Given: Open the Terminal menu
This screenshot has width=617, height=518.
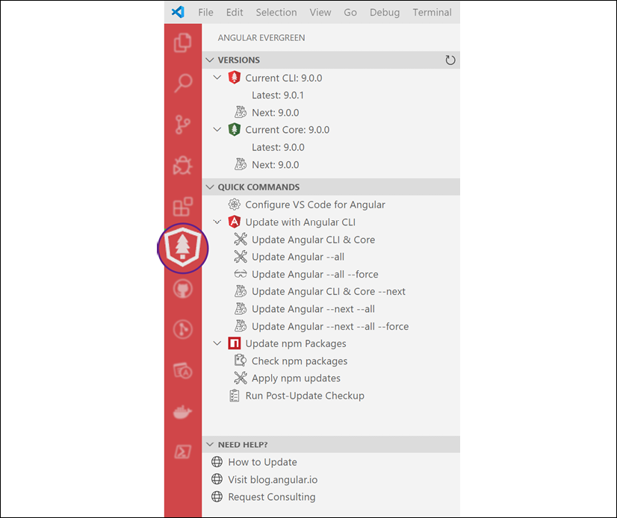Looking at the screenshot, I should pyautogui.click(x=432, y=13).
